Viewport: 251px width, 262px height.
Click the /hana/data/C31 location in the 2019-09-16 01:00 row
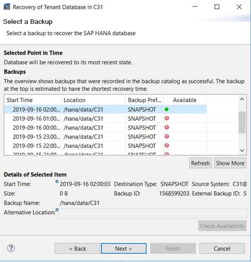pyautogui.click(x=83, y=119)
